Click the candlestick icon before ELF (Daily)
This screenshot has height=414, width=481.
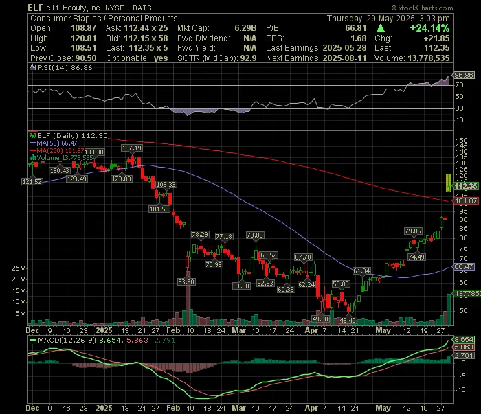coord(32,135)
